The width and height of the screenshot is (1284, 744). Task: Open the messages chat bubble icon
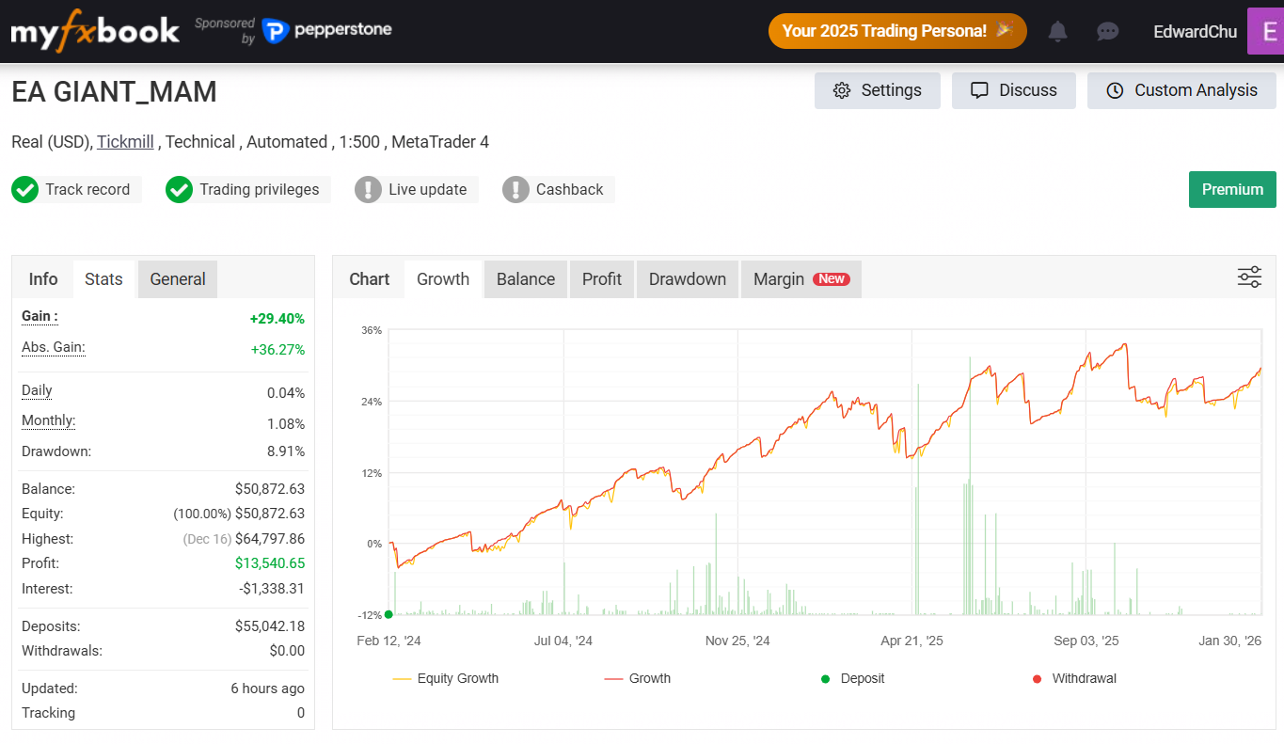tap(1107, 31)
